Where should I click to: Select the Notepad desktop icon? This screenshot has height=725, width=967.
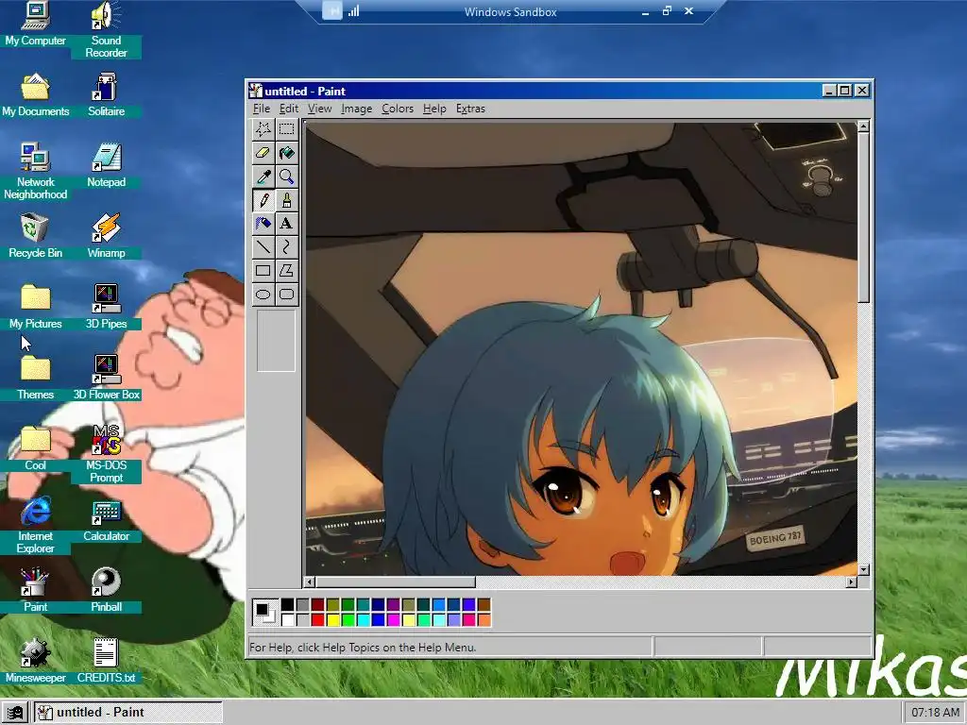(106, 166)
